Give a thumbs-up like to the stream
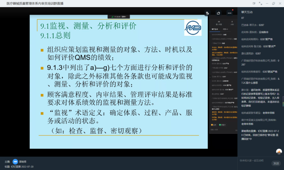284x170 pixels. click(x=279, y=152)
